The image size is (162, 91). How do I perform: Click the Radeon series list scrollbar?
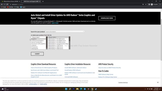click(70, 43)
